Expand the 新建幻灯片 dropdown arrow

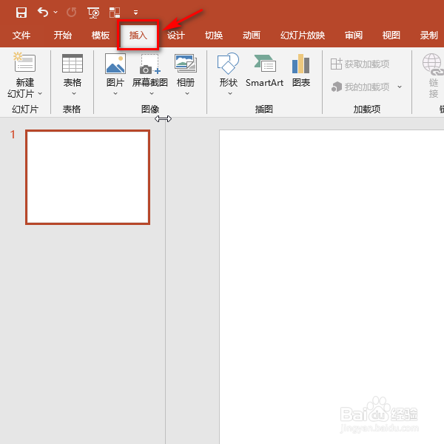click(x=40, y=93)
